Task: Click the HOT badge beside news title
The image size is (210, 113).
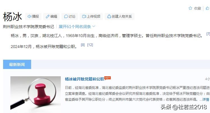Action: pos(108,78)
